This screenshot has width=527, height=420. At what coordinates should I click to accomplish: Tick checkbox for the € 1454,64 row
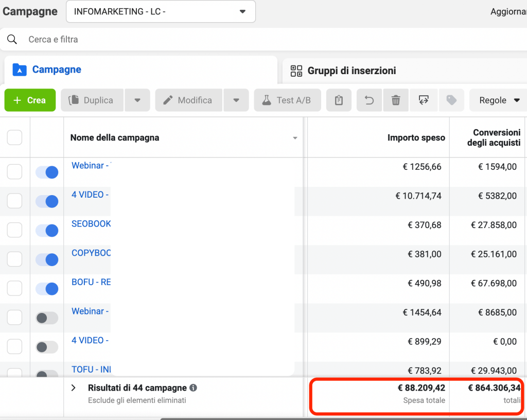pos(14,318)
